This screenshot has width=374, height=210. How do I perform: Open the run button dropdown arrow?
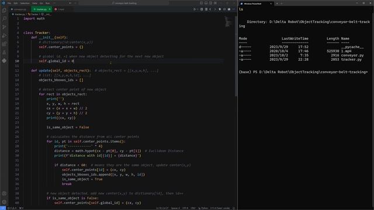point(198,9)
